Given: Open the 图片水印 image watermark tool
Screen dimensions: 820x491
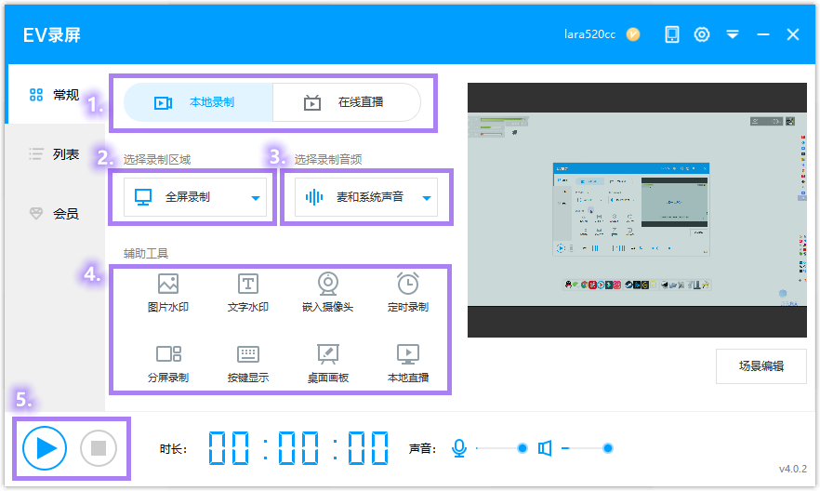Looking at the screenshot, I should click(x=168, y=292).
